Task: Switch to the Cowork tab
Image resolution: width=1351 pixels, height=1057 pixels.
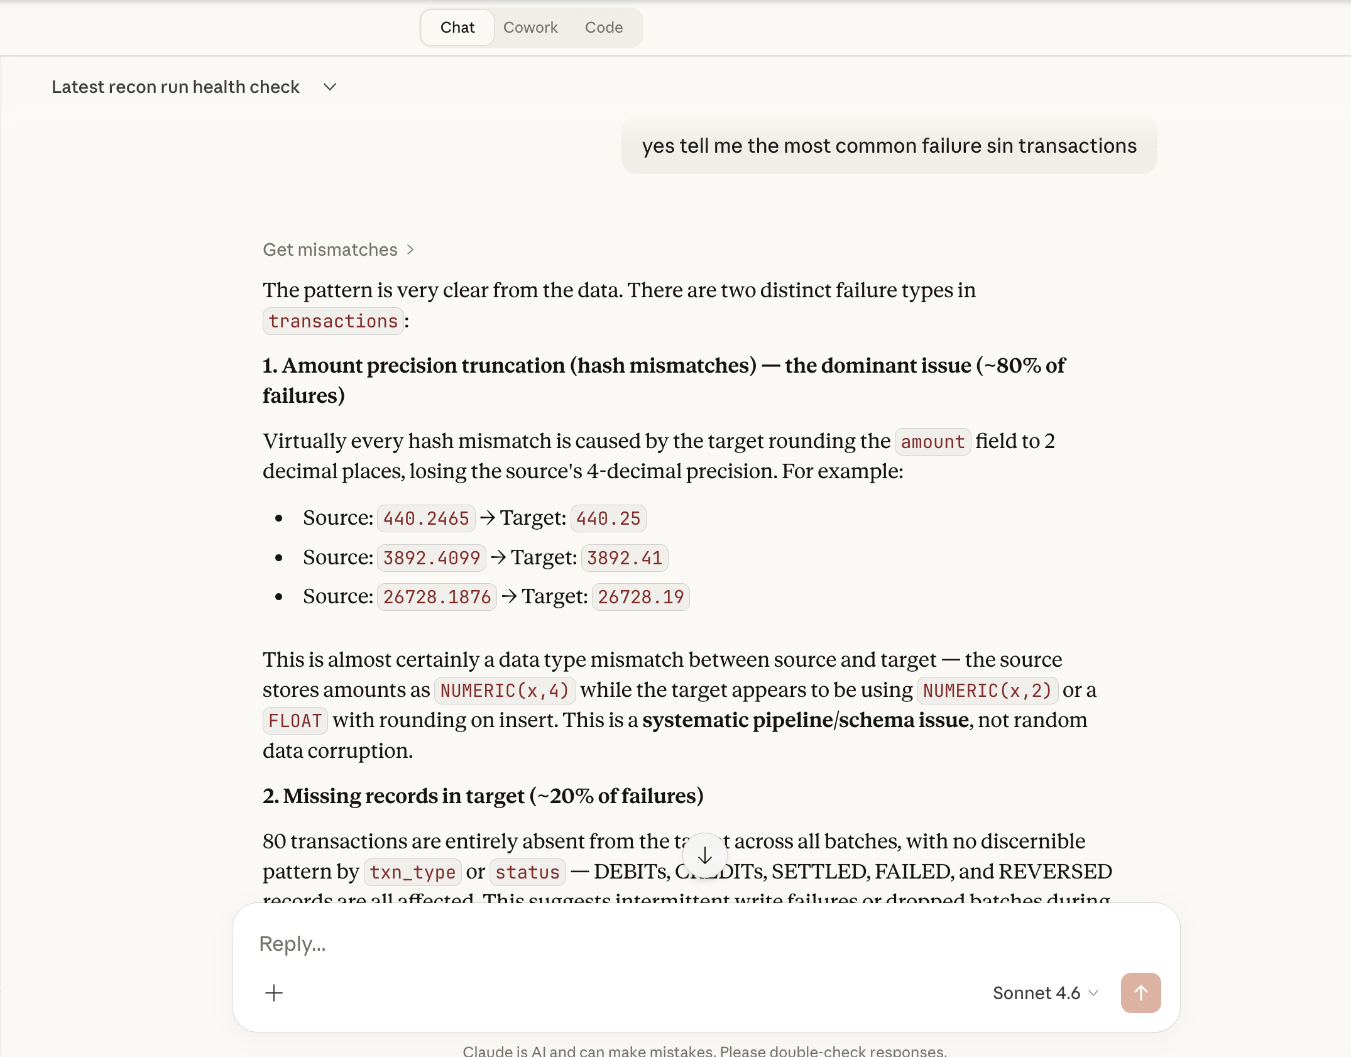Action: [x=530, y=28]
